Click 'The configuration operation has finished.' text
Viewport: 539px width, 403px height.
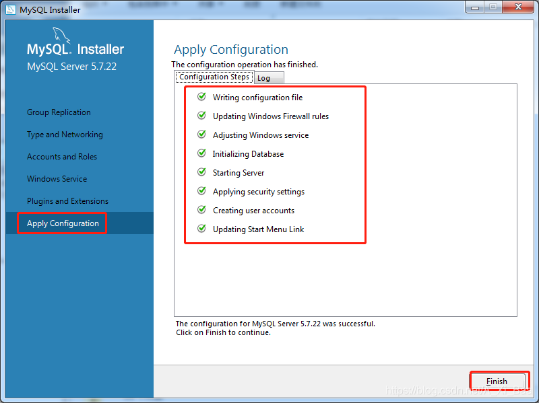(x=245, y=65)
